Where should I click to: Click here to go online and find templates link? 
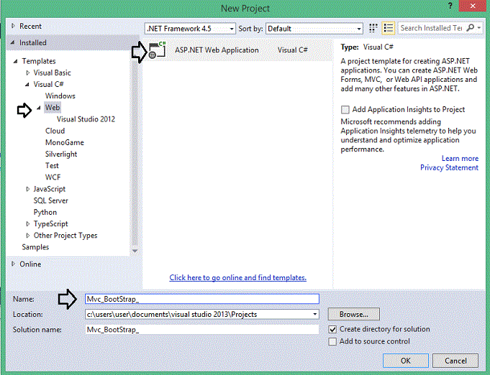point(238,278)
